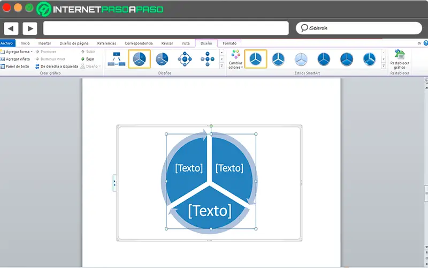Open the Correspondencia tab
The height and width of the screenshot is (268, 428).
point(139,43)
